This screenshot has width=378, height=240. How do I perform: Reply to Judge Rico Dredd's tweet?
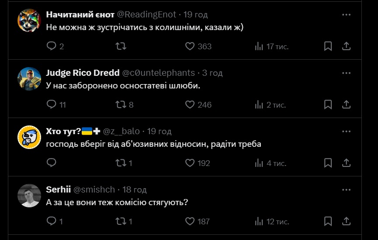[52, 105]
